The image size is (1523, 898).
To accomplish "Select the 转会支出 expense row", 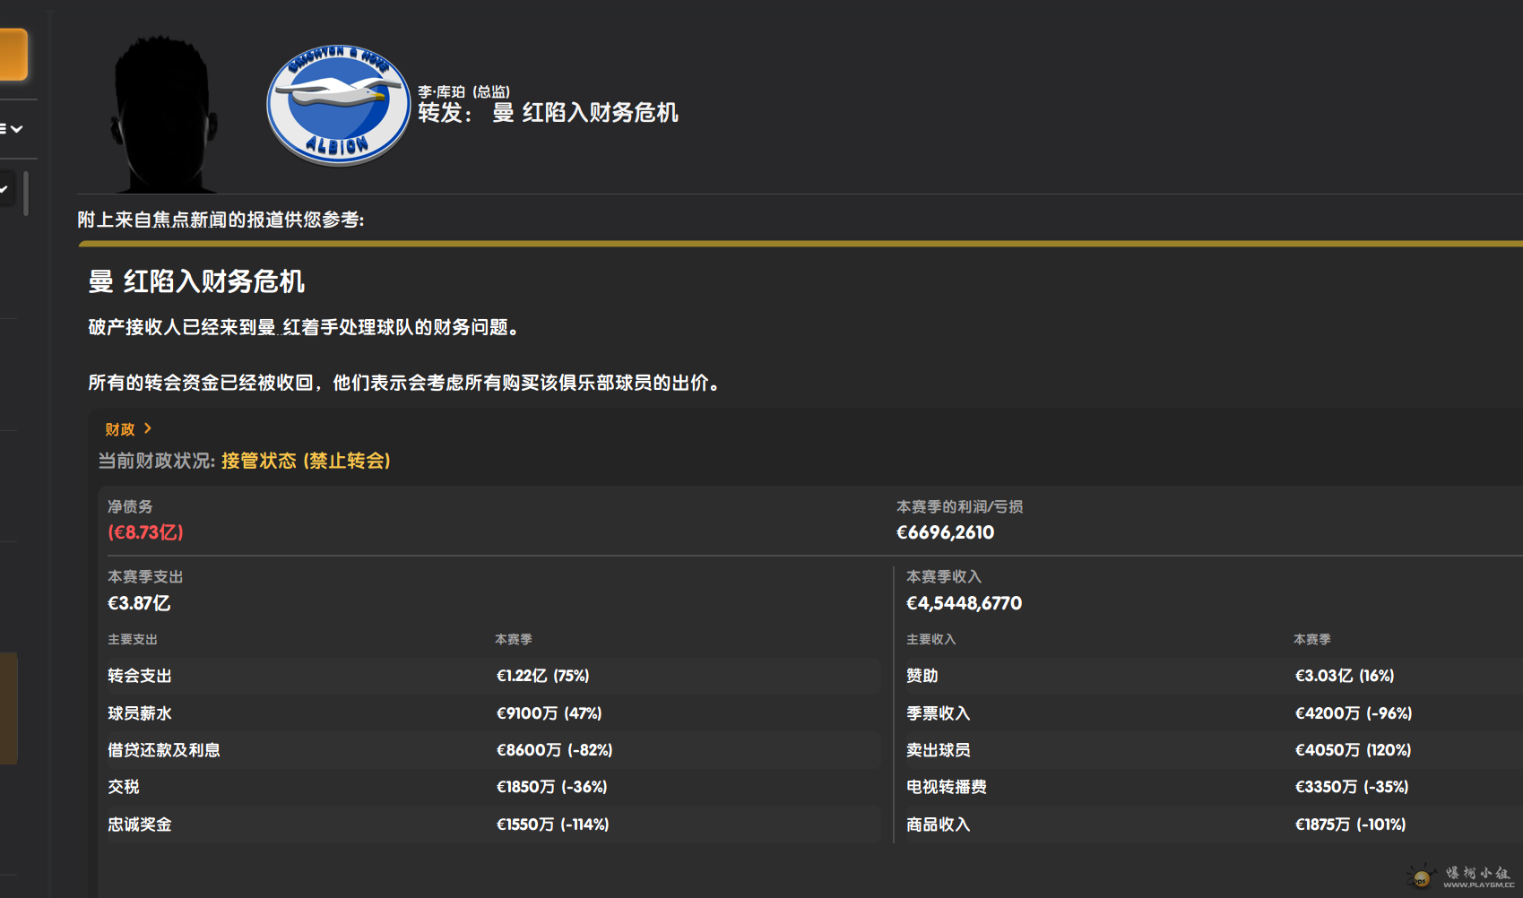I will (491, 676).
